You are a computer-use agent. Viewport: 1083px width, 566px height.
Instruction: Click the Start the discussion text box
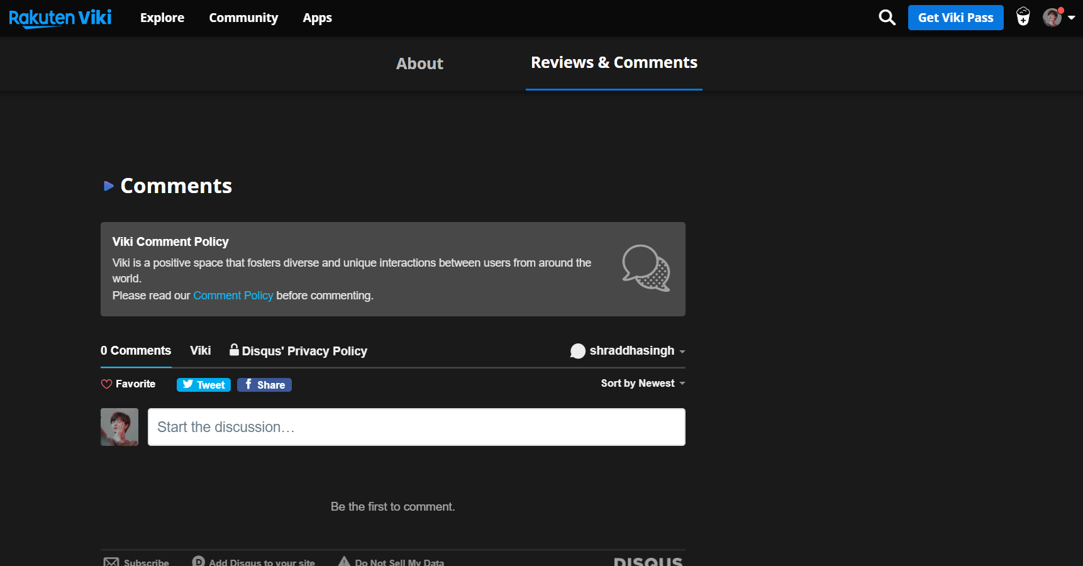click(x=416, y=427)
